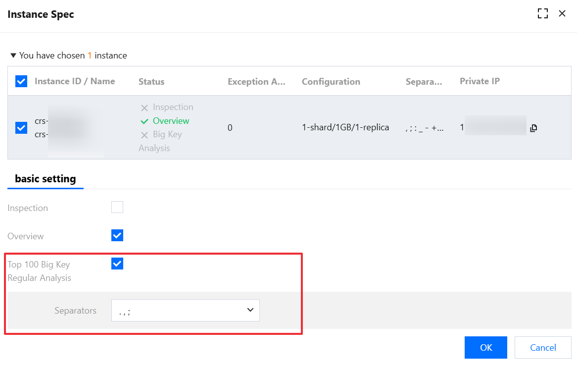Viewport: 577px width, 374px height.
Task: Click the green Overview checkmark status
Action: (x=144, y=121)
